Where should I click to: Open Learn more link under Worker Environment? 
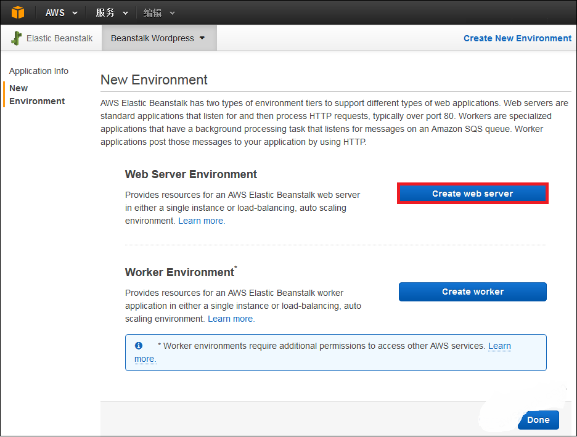tap(231, 319)
